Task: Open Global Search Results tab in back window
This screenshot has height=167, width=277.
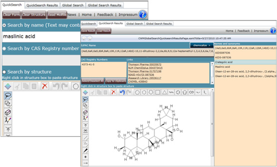Action: 105,5
